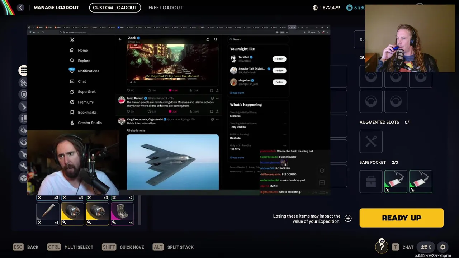Viewport: 459px width, 258px height.
Task: Open Explore in the X sidebar
Action: click(x=80, y=61)
